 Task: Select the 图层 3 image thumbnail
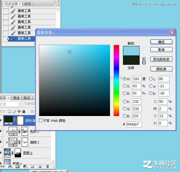7,153
